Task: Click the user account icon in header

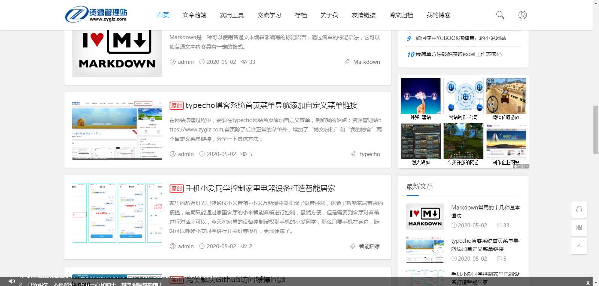Action: 523,15
